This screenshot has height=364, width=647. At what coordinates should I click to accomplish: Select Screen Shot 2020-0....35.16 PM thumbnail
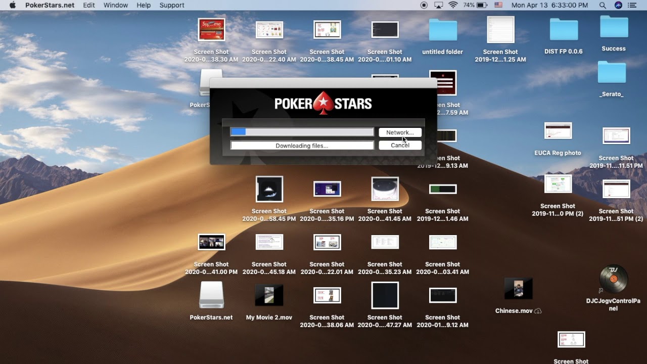tap(327, 189)
